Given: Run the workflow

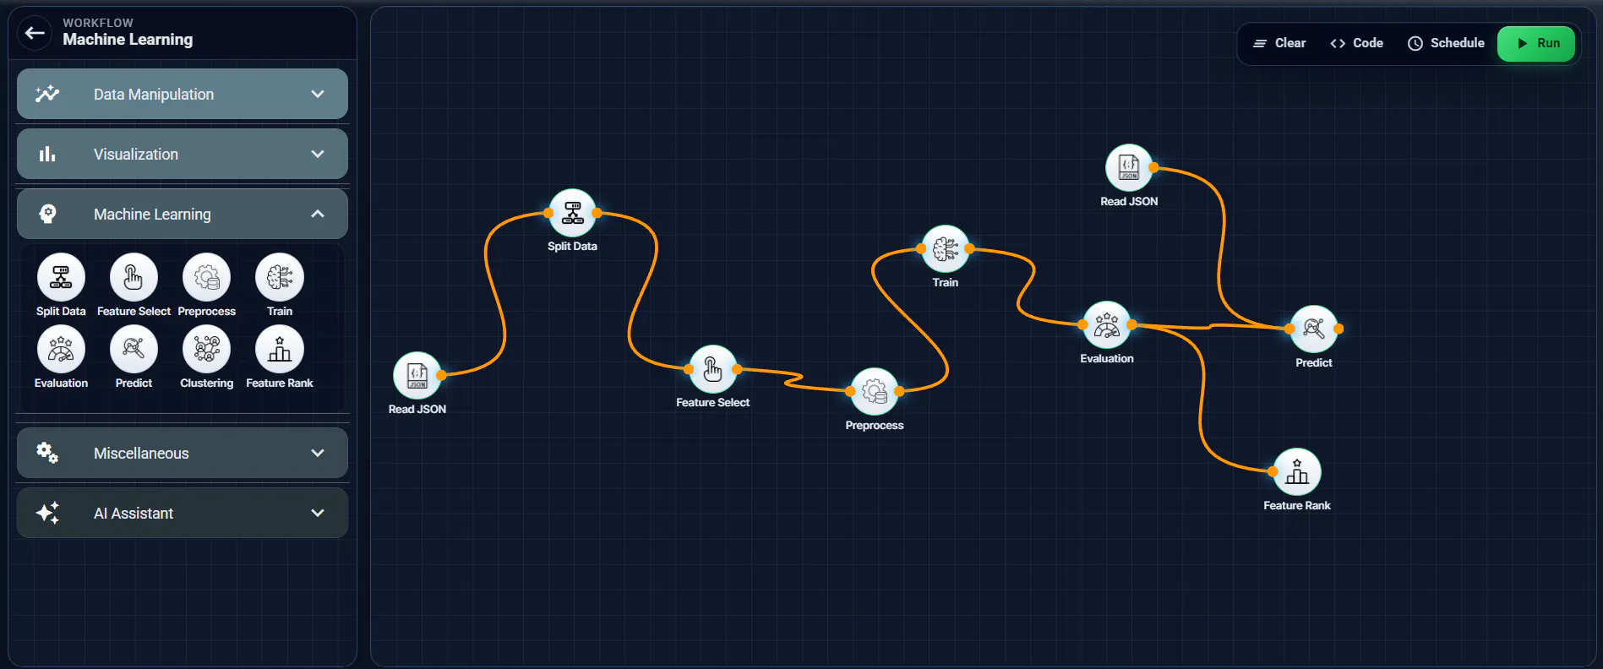Looking at the screenshot, I should pyautogui.click(x=1536, y=43).
